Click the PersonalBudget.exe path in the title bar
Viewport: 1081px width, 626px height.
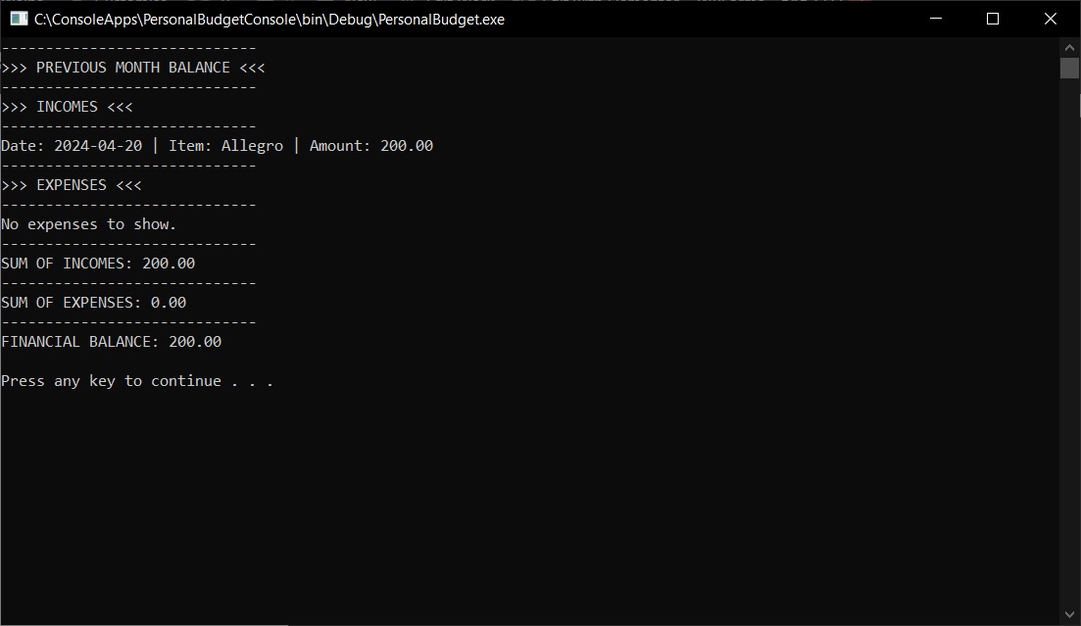click(x=270, y=19)
